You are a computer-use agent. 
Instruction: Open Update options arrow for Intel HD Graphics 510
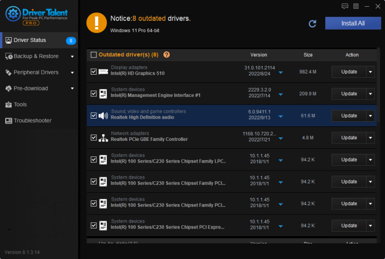pos(370,72)
